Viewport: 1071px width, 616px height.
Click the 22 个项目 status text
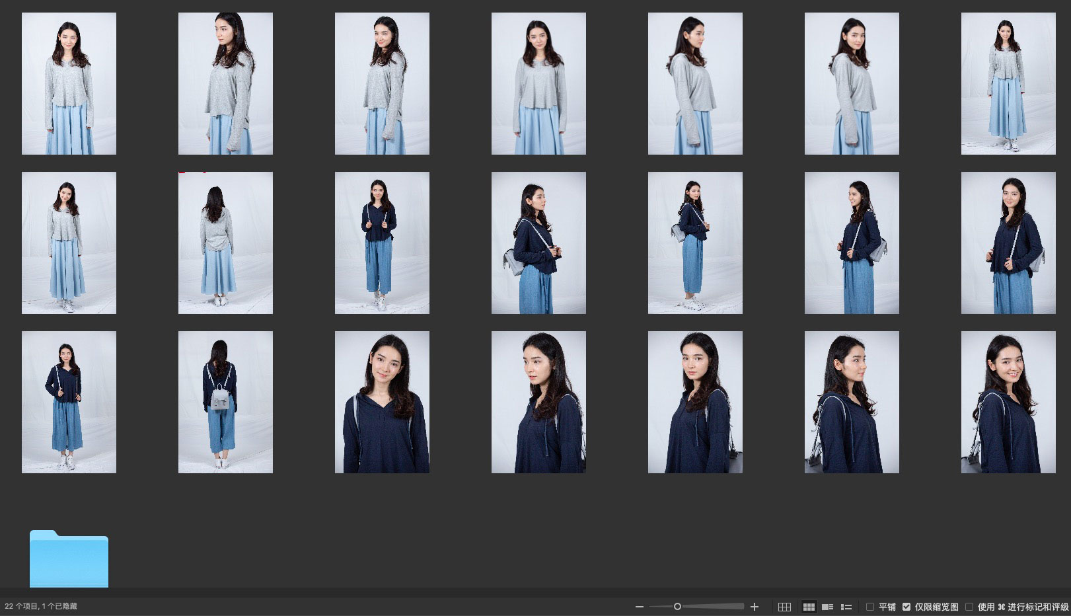(41, 606)
